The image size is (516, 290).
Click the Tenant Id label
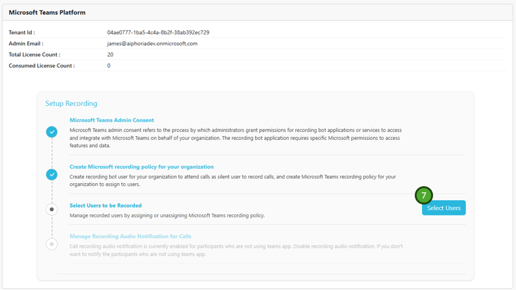click(x=22, y=32)
